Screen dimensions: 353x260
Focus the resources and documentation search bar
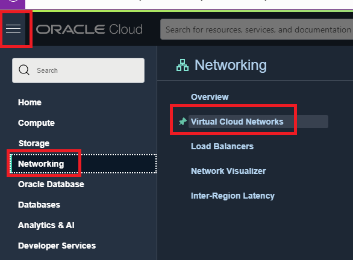(257, 29)
